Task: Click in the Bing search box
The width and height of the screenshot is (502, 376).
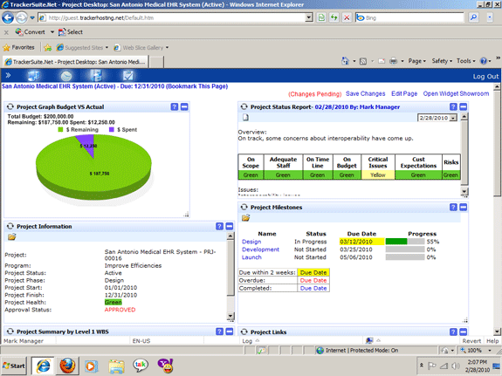Action: [x=409, y=17]
